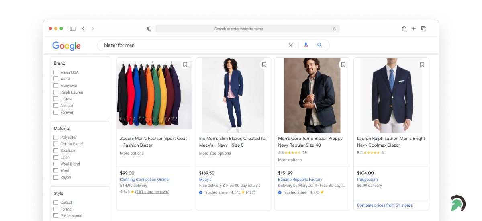Toggle the browser sidebar icon

(73, 29)
